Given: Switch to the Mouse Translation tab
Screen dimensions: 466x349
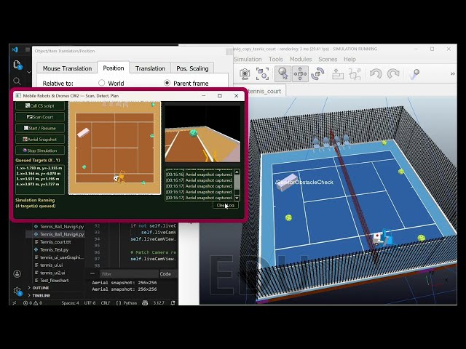Looking at the screenshot, I should pyautogui.click(x=67, y=68).
